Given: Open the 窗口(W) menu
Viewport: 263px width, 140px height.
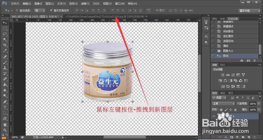Looking at the screenshot, I should (x=120, y=3).
